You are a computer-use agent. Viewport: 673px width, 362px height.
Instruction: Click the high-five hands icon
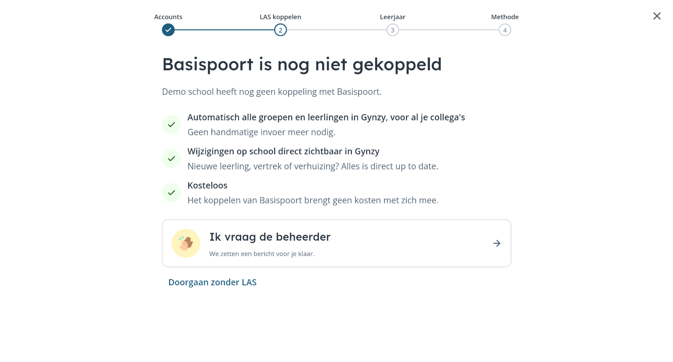[x=186, y=243]
